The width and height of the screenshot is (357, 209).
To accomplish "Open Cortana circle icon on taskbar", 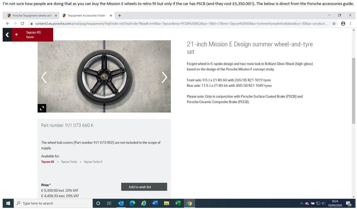I will (x=98, y=203).
